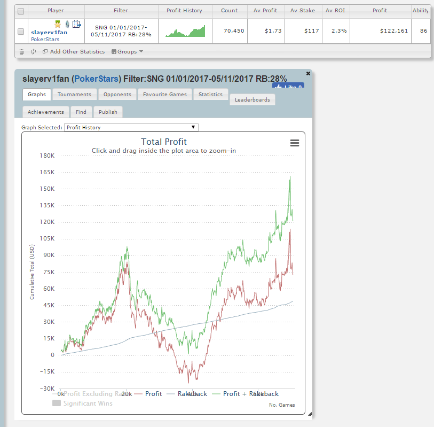Viewport: 434px width, 427px height.
Task: Open the Tournaments tab
Action: pos(74,95)
